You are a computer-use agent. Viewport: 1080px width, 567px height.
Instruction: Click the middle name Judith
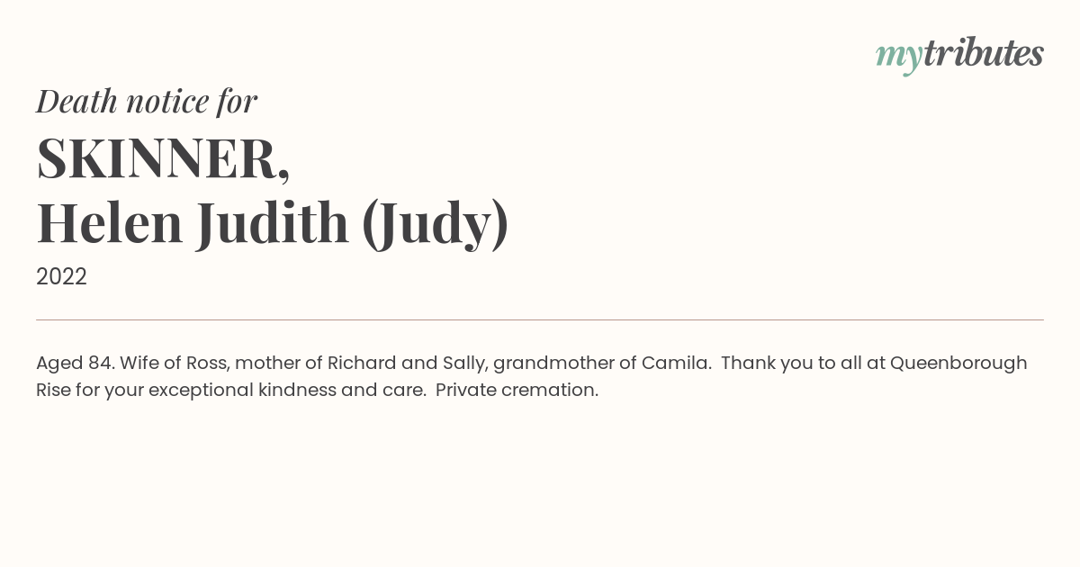[x=273, y=225]
